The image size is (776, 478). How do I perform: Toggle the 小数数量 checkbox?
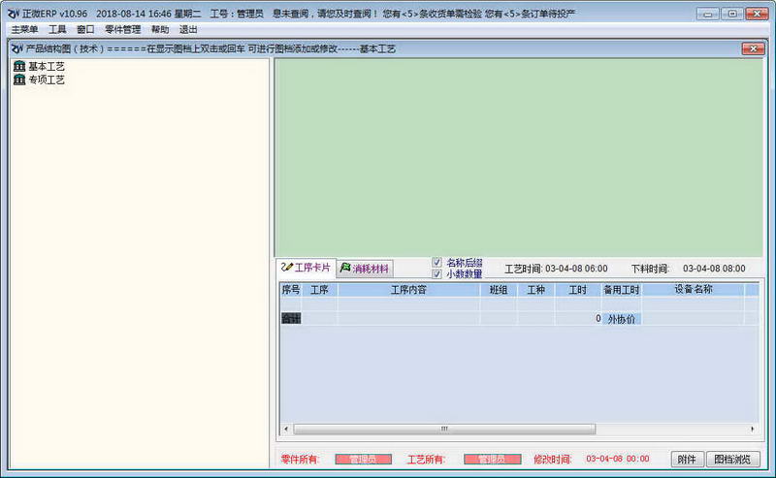436,273
